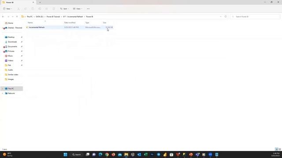The height and width of the screenshot is (158, 282).
Task: Click DATA (D:) in the breadcrumb
Action: click(40, 17)
